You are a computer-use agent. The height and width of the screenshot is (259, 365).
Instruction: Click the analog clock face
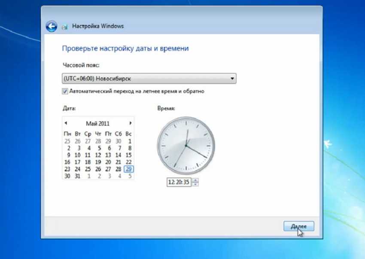tap(186, 146)
